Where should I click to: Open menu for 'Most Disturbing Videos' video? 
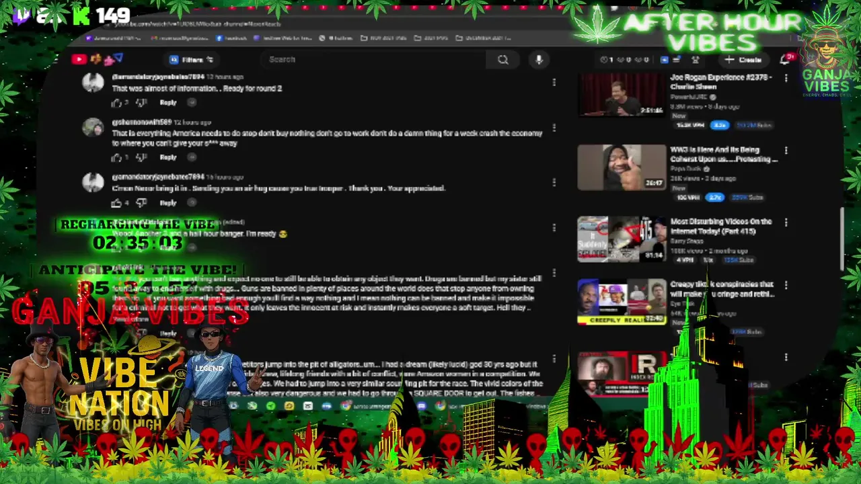tap(786, 223)
